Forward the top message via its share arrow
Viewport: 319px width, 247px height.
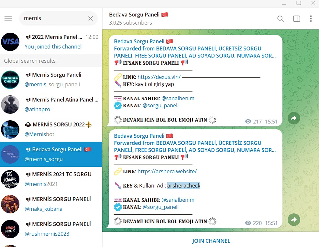[294, 118]
